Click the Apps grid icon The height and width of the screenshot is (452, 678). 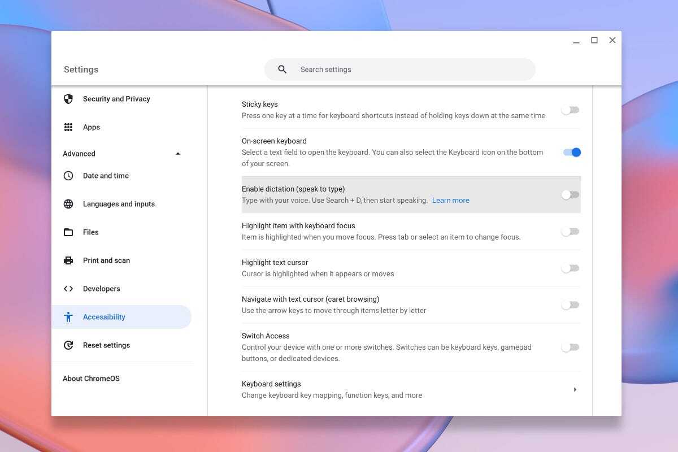[68, 127]
